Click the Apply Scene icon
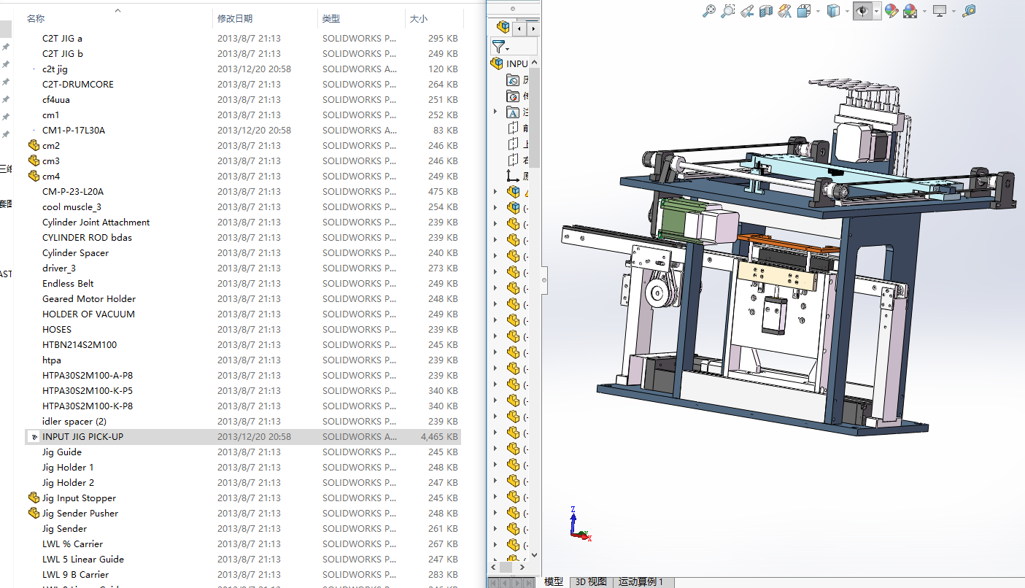Viewport: 1025px width, 588px height. (x=910, y=11)
